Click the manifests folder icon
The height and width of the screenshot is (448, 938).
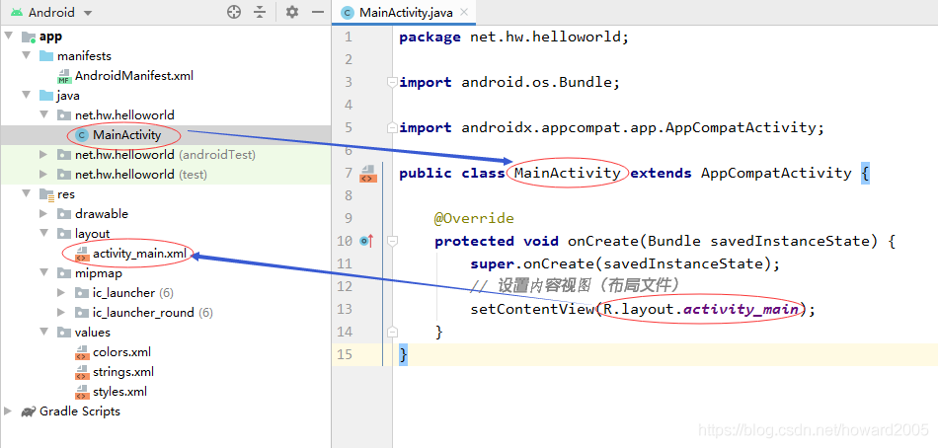tap(46, 56)
